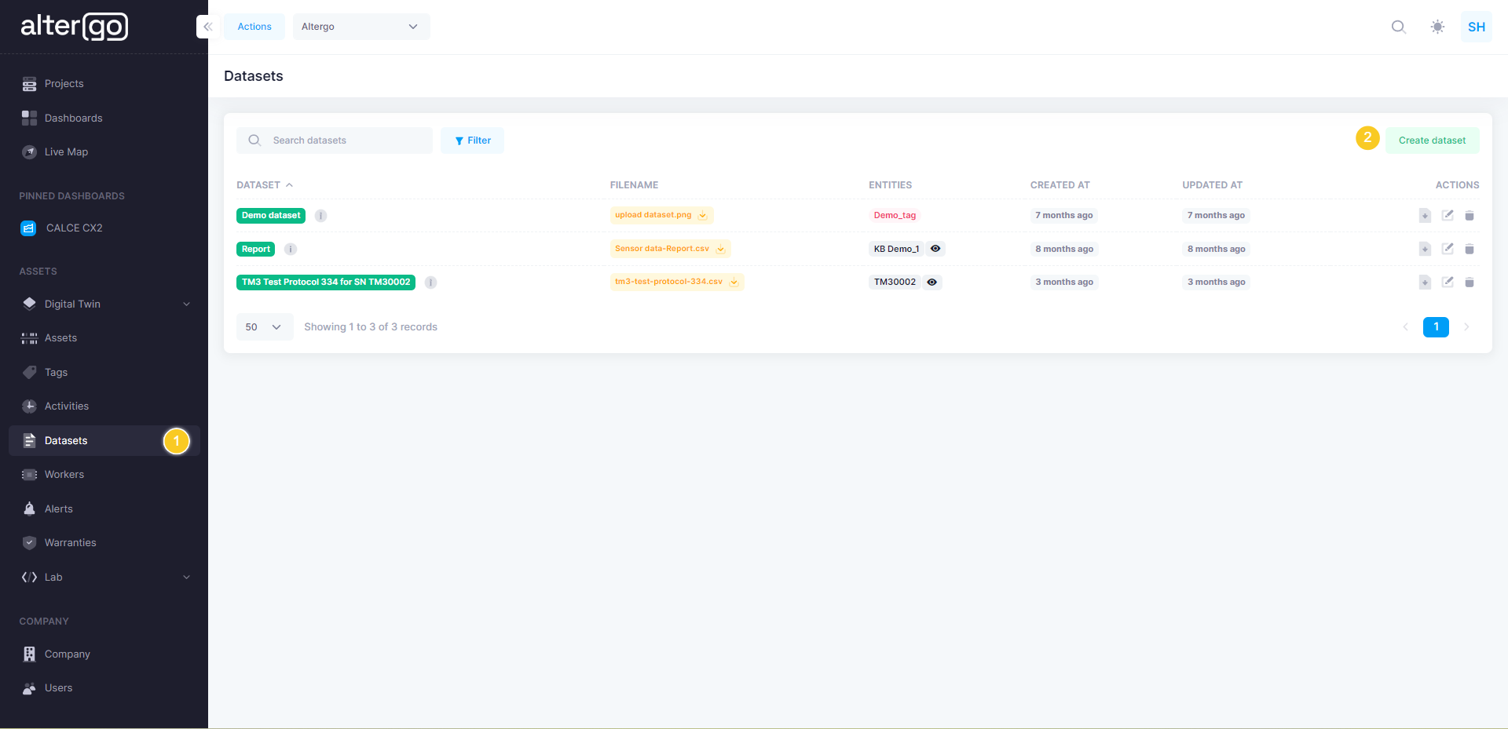Edit the Report dataset with pencil icon

point(1448,249)
